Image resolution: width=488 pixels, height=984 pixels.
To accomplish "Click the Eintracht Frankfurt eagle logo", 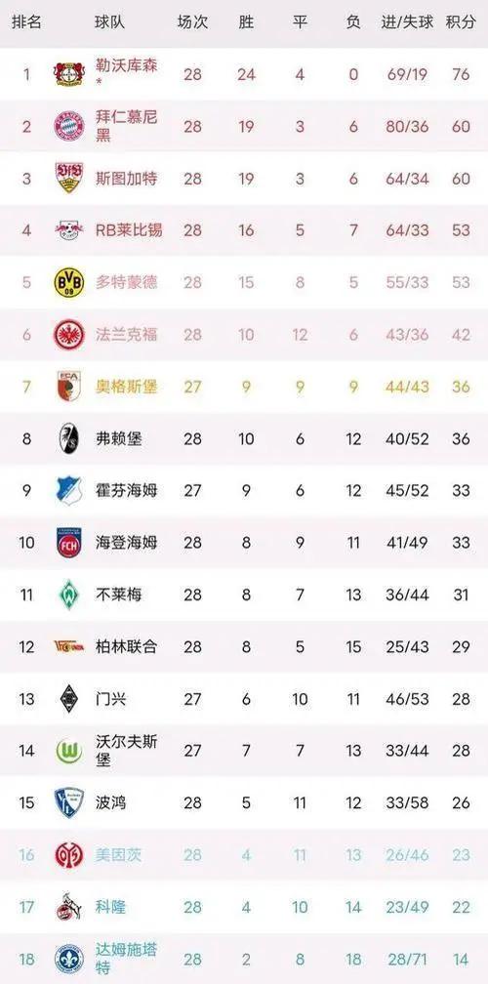I will click(x=69, y=335).
